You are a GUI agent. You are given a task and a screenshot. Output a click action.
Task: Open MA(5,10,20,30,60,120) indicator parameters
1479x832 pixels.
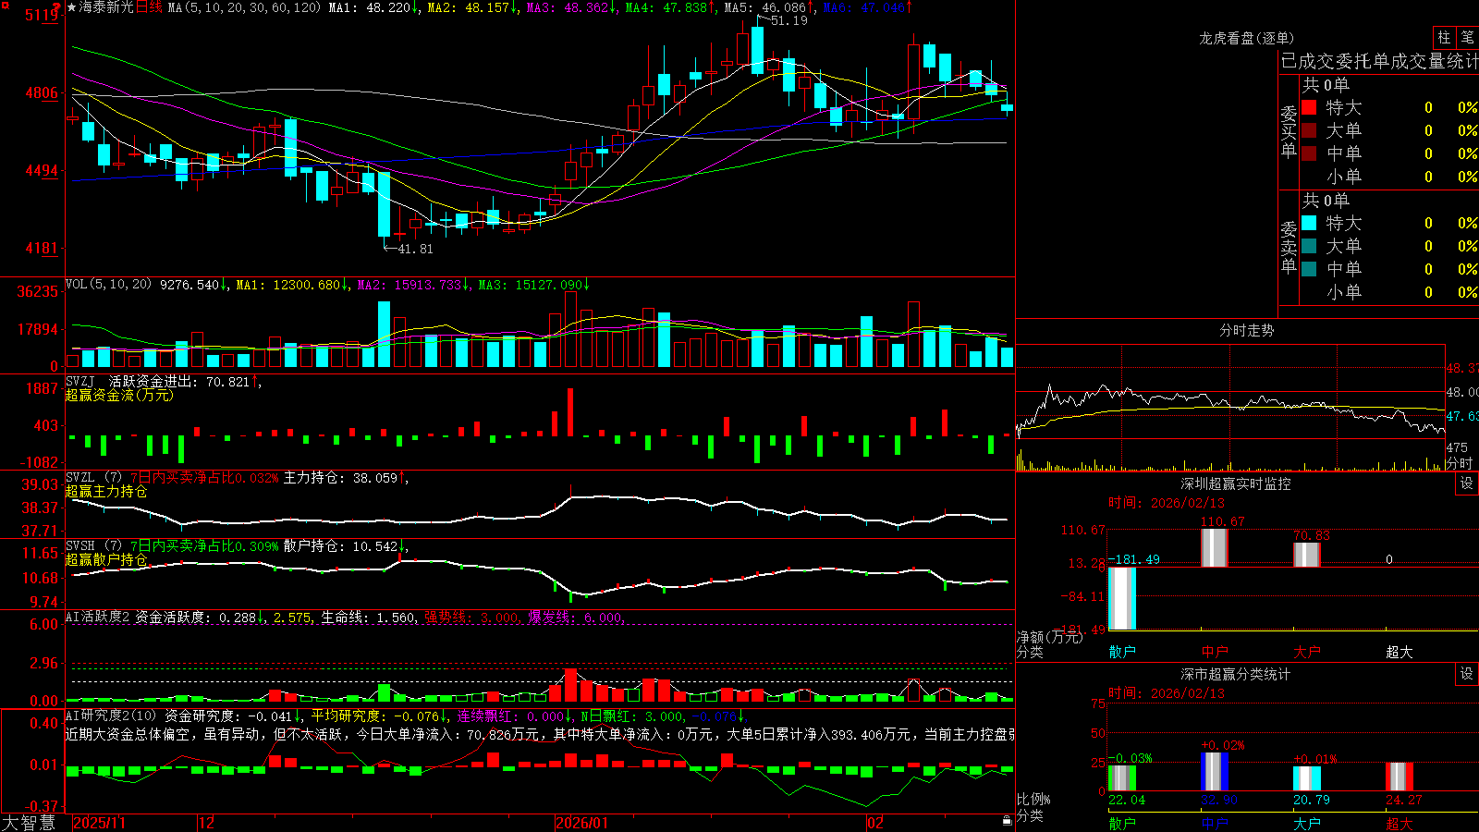245,7
